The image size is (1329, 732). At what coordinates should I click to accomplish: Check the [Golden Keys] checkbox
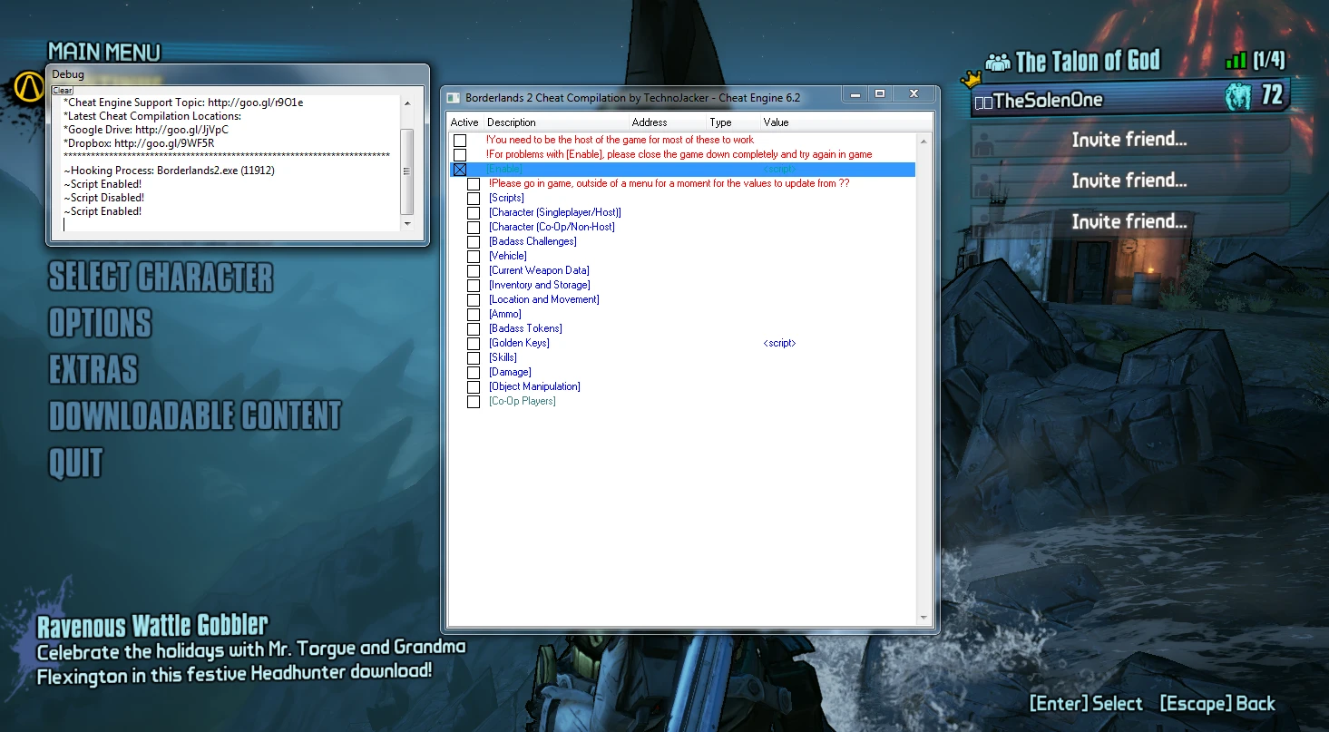[x=473, y=343]
